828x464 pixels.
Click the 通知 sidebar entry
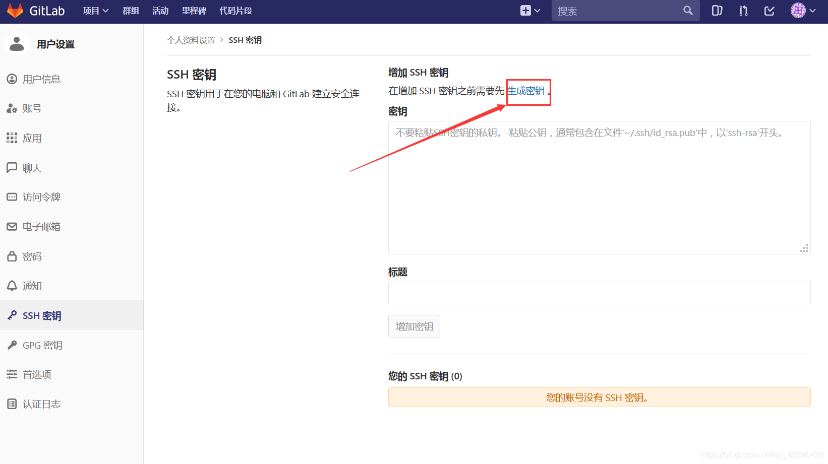click(72, 286)
